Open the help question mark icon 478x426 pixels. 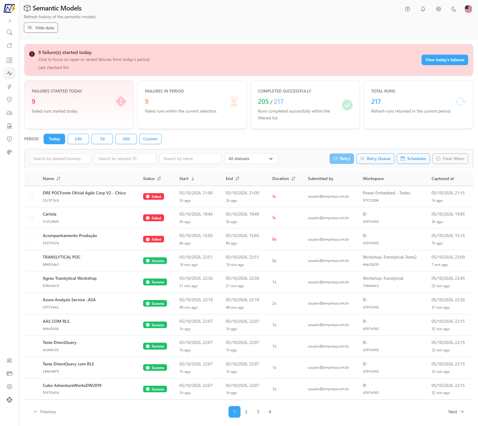[x=407, y=9]
